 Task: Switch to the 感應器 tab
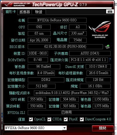25,12
